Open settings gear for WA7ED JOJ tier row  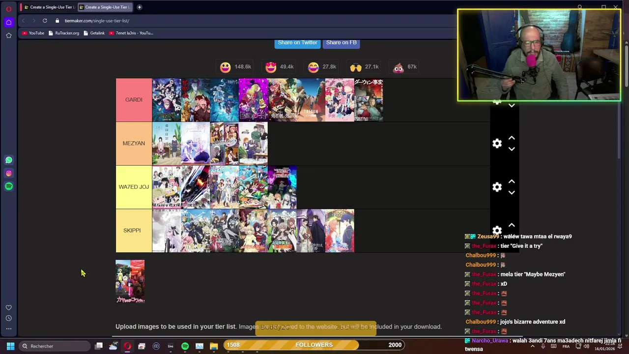click(497, 187)
